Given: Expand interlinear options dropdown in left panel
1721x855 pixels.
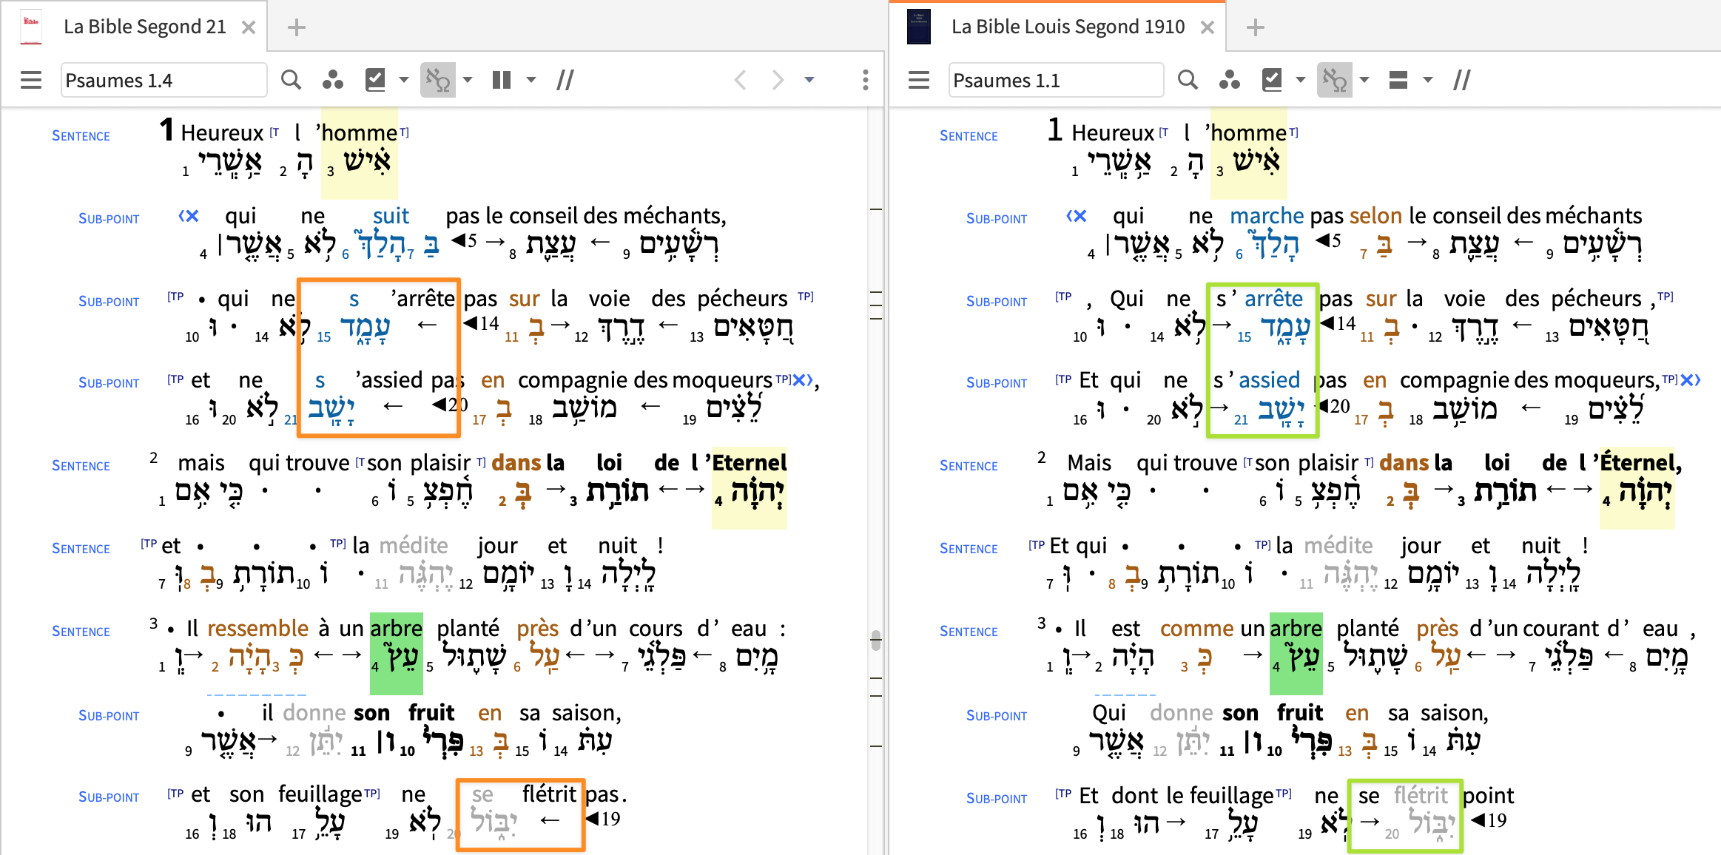Looking at the screenshot, I should point(468,80).
